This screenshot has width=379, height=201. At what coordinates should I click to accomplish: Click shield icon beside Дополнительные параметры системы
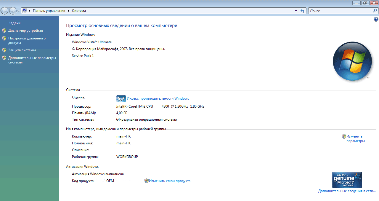click(4, 58)
